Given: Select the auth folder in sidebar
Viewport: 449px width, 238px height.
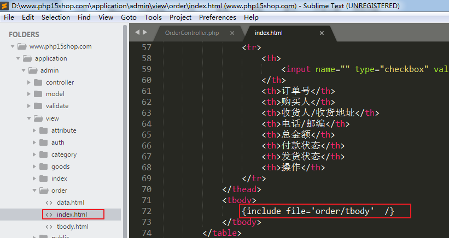Looking at the screenshot, I should (57, 142).
